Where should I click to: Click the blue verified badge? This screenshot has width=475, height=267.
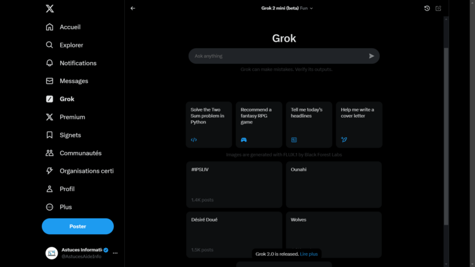click(106, 250)
